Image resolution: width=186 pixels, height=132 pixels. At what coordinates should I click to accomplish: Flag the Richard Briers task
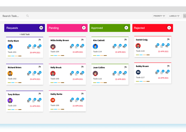[40, 67]
